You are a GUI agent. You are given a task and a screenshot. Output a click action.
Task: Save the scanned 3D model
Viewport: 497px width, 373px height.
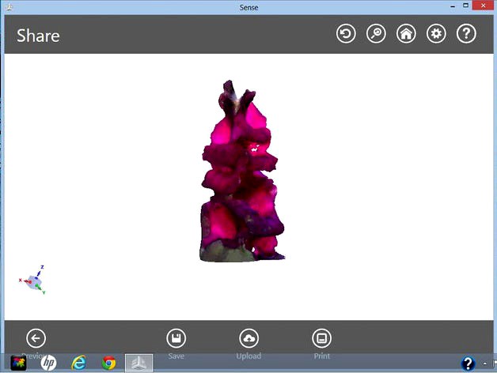coord(176,338)
